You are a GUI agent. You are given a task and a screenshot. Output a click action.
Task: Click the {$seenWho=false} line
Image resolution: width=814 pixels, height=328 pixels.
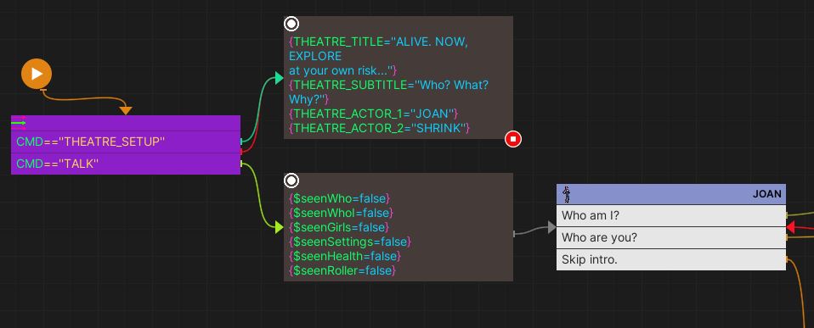pos(339,198)
